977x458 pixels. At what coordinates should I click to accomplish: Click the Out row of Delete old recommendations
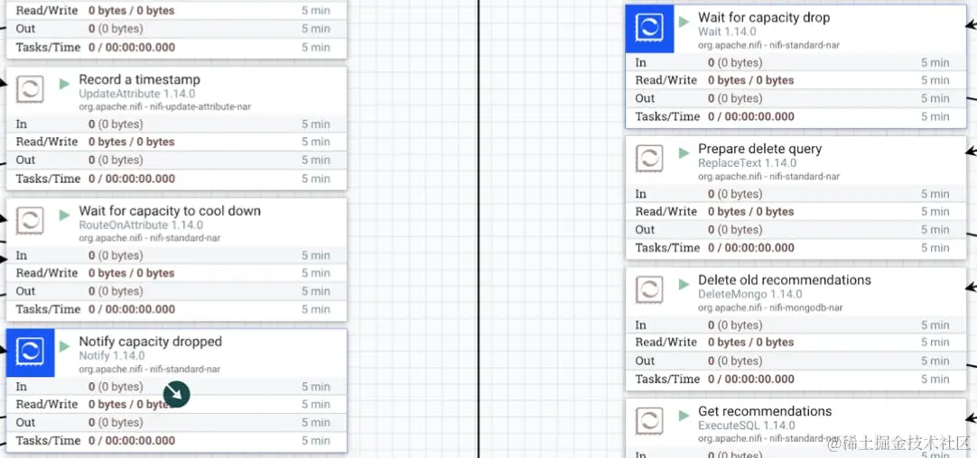[x=796, y=361]
